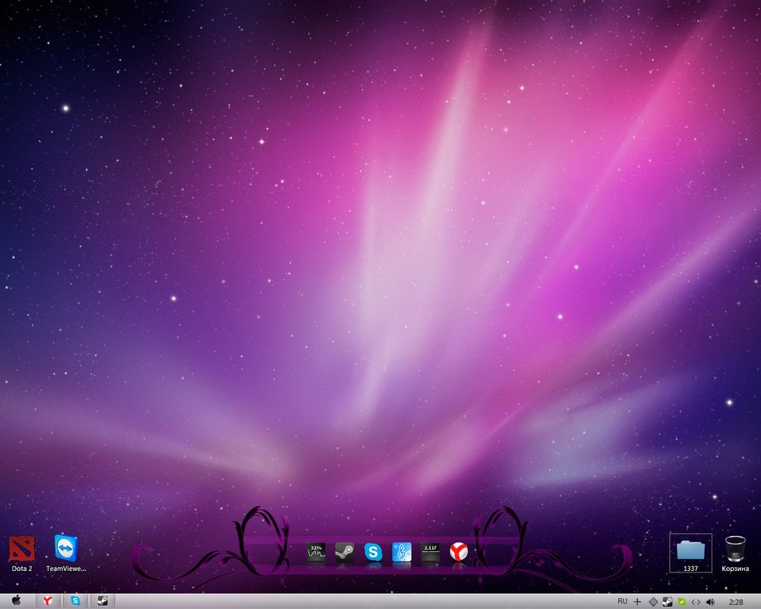The width and height of the screenshot is (761, 609).
Task: Click the 2:28 clock in taskbar
Action: pos(736,601)
